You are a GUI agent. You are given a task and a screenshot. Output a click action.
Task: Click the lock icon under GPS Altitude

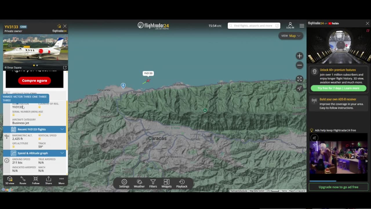[x=14, y=147]
